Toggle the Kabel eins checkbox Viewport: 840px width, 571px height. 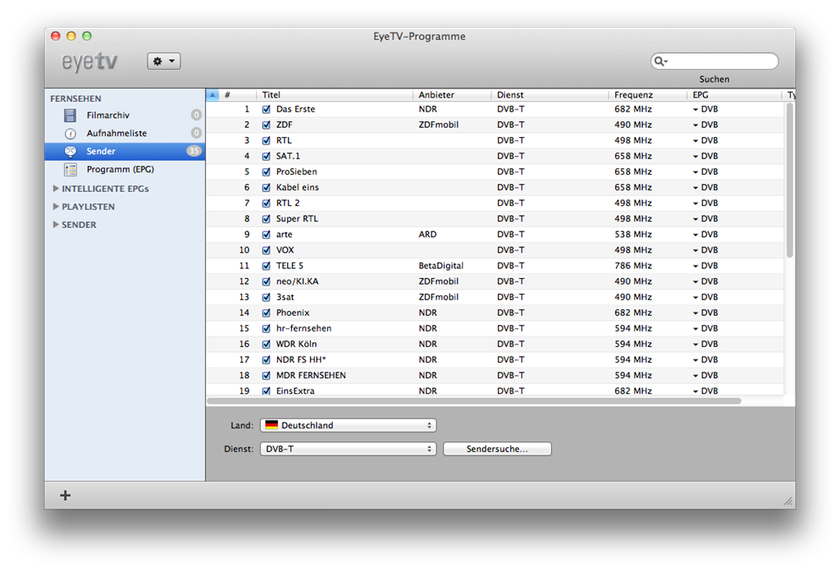pos(267,188)
